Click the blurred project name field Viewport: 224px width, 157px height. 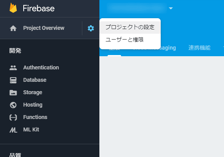137,8
